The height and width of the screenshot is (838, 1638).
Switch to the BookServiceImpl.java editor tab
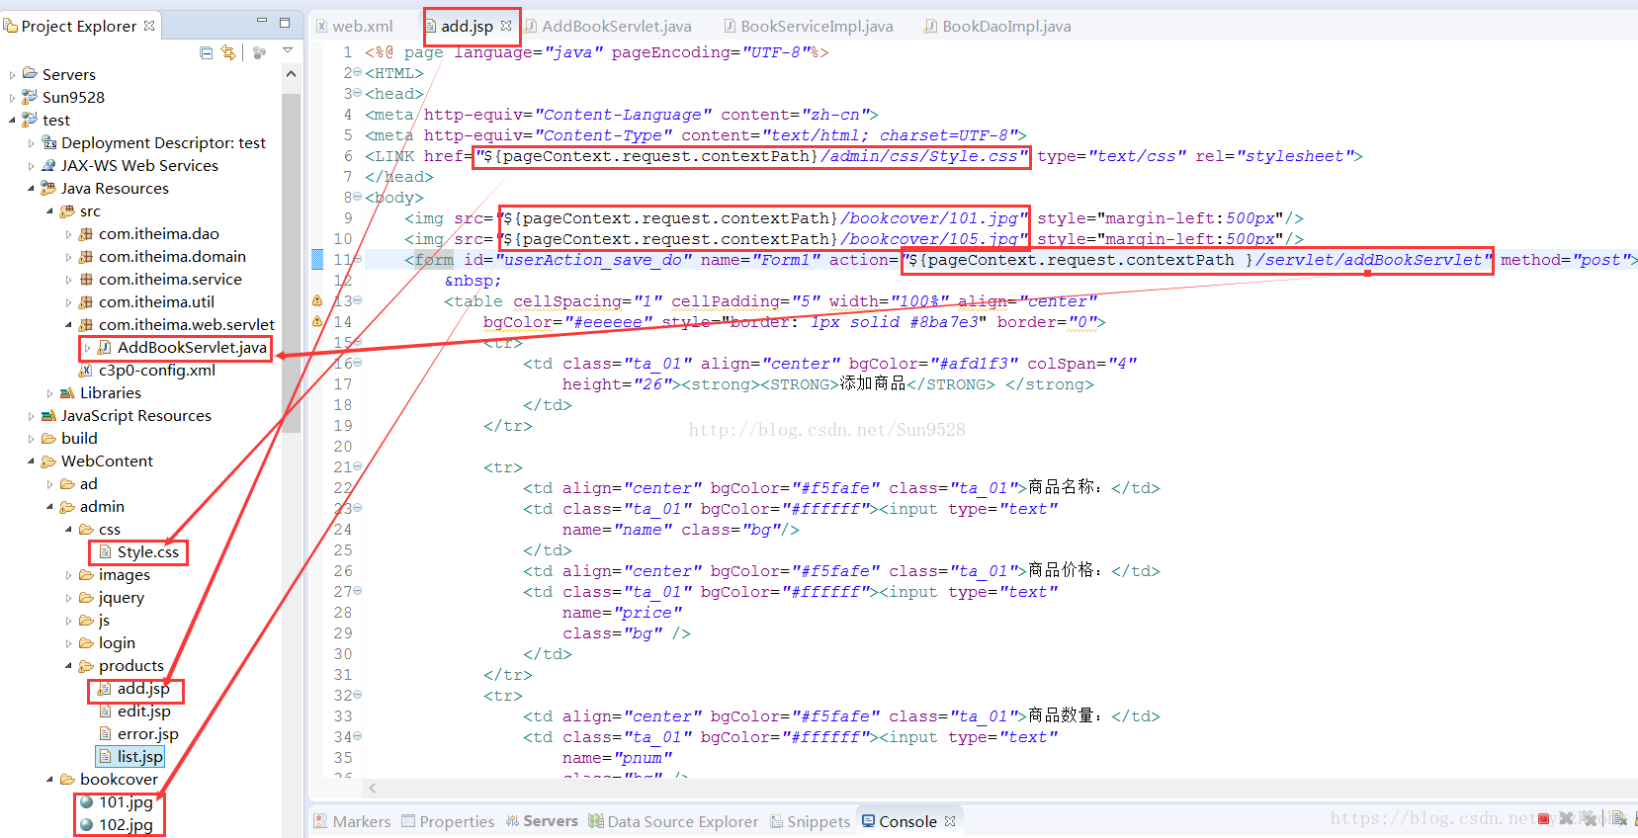tap(809, 26)
